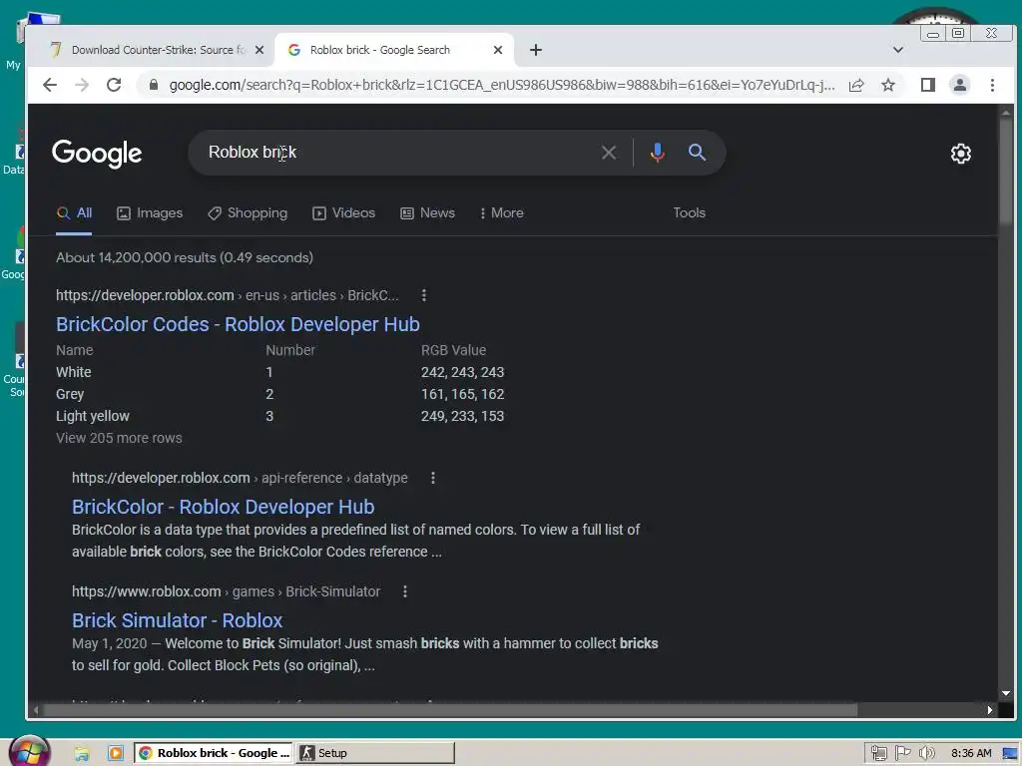Expand the More search filters

point(501,213)
